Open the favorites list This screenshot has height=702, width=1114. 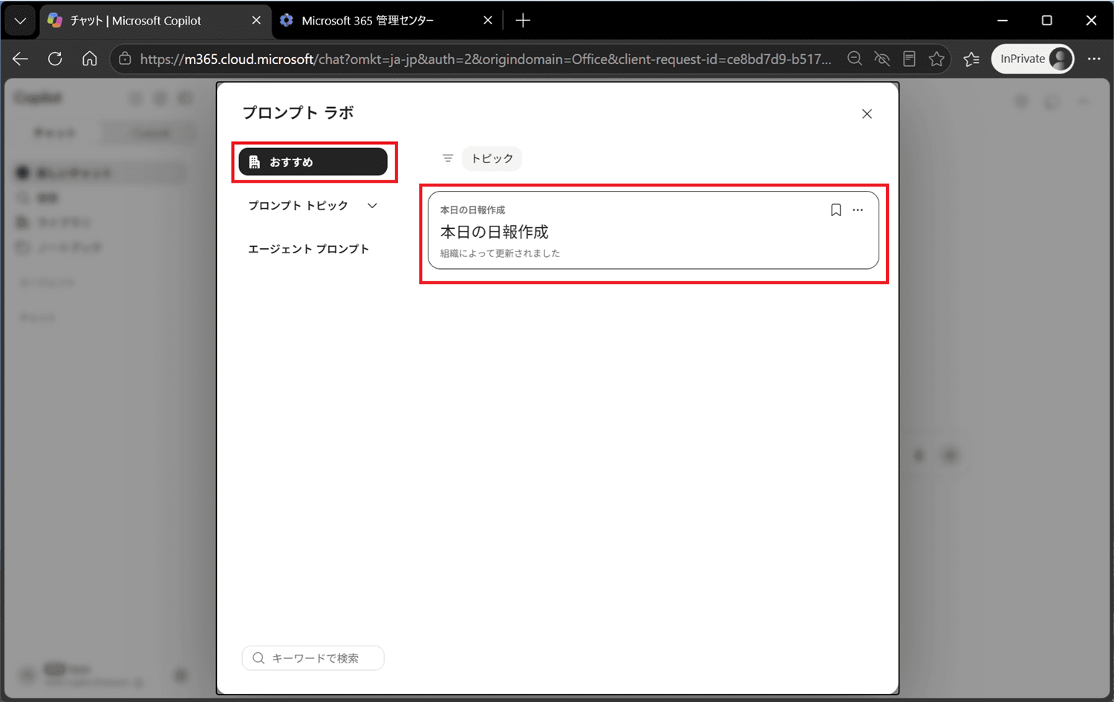(x=971, y=59)
